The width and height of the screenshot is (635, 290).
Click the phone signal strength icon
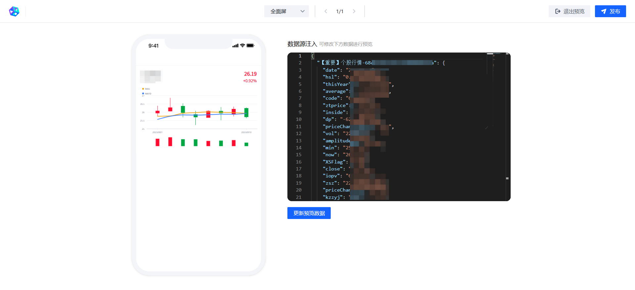(235, 46)
